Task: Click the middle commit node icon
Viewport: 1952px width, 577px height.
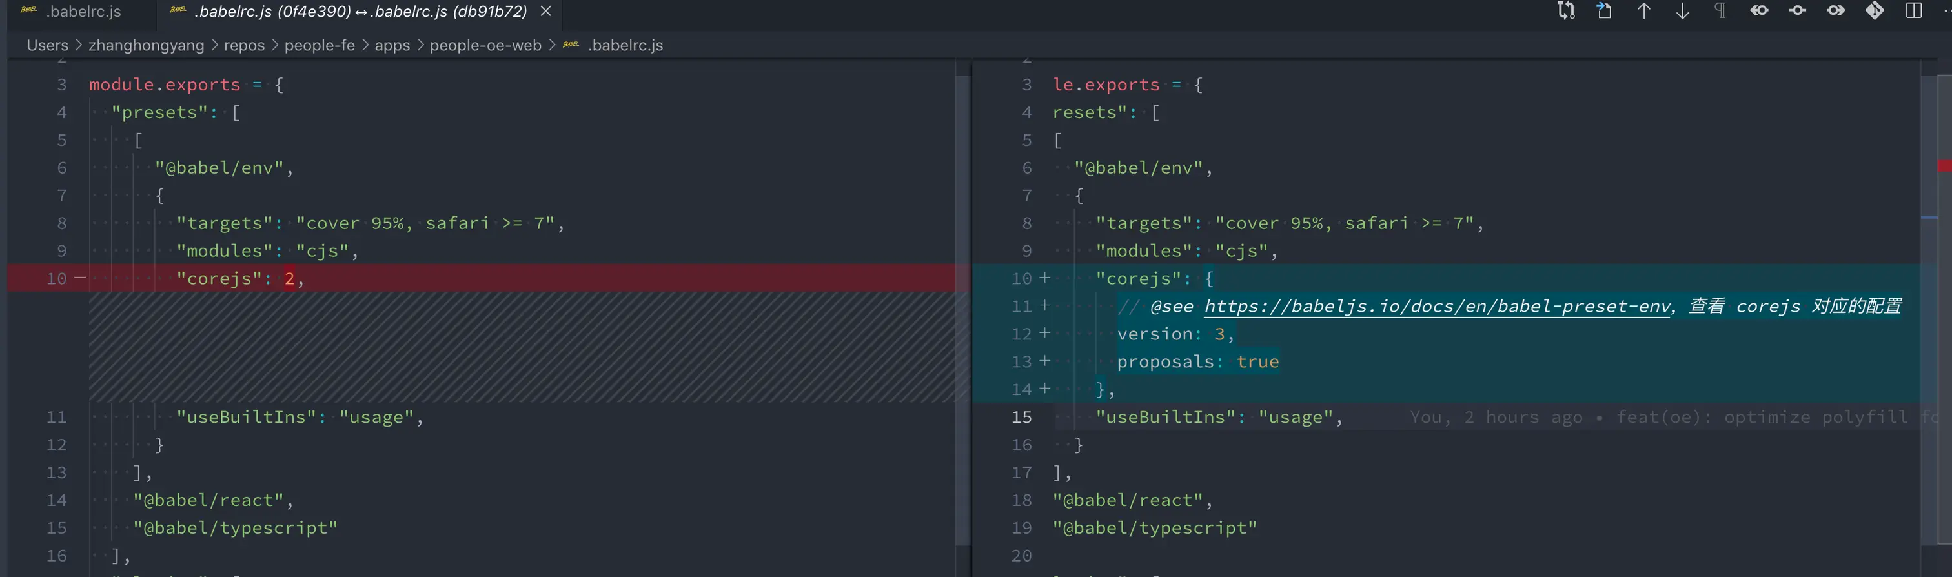Action: (x=1798, y=10)
